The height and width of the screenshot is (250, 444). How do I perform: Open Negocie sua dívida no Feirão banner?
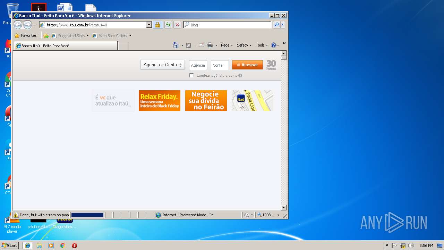coord(206,101)
